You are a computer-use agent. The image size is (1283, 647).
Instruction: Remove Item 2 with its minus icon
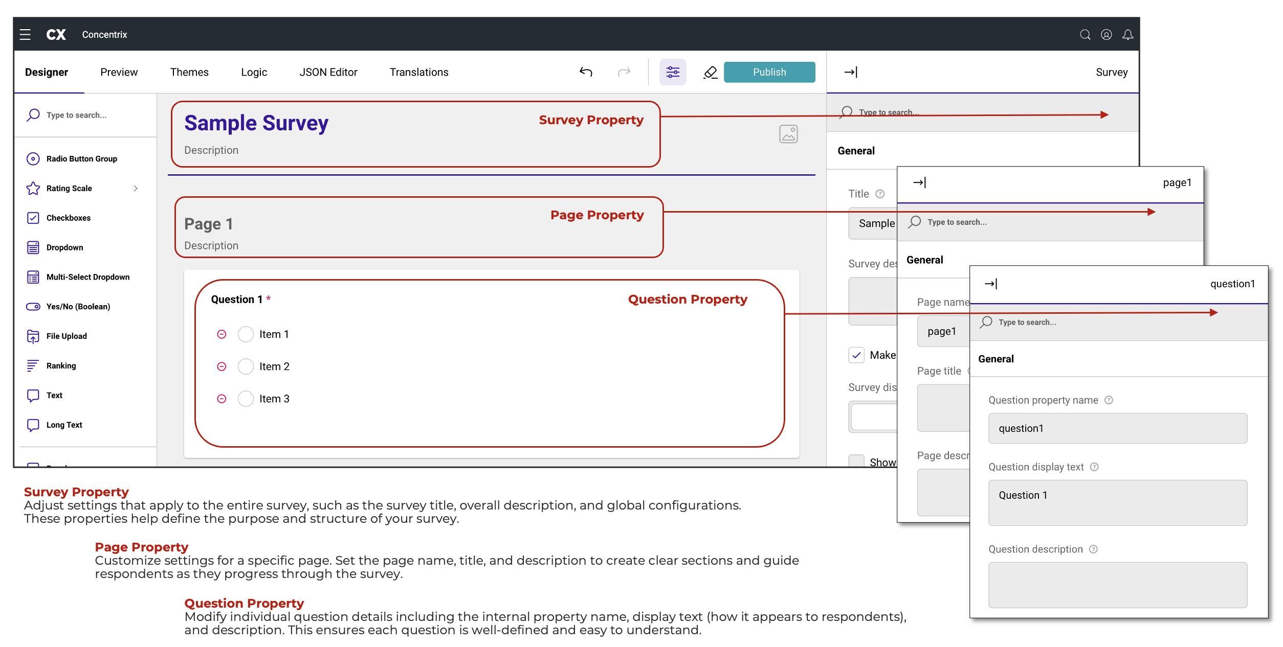pyautogui.click(x=222, y=366)
